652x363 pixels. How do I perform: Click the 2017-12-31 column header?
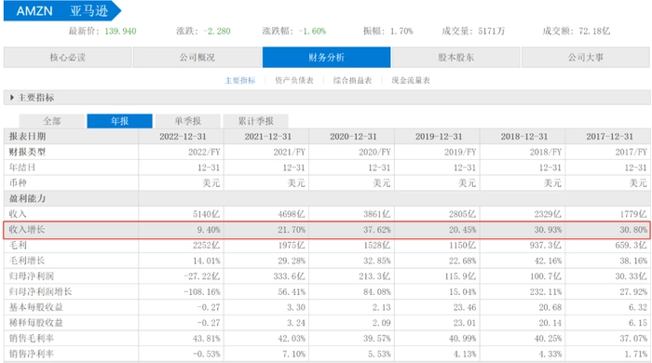[x=609, y=136]
